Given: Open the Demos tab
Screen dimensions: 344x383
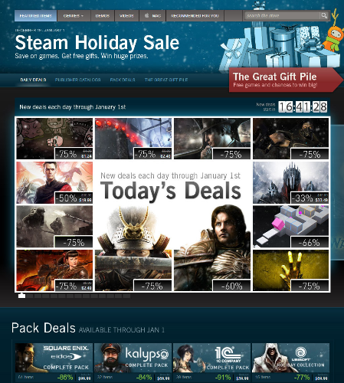Looking at the screenshot, I should pyautogui.click(x=103, y=15).
